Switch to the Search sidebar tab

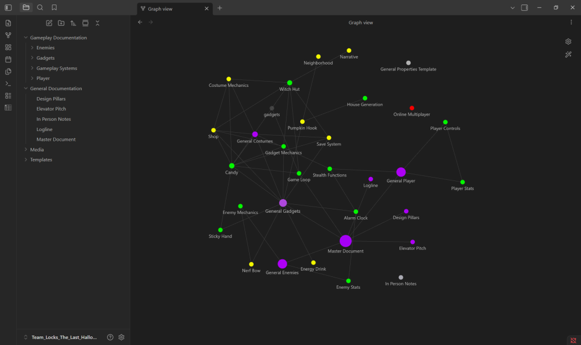(40, 8)
